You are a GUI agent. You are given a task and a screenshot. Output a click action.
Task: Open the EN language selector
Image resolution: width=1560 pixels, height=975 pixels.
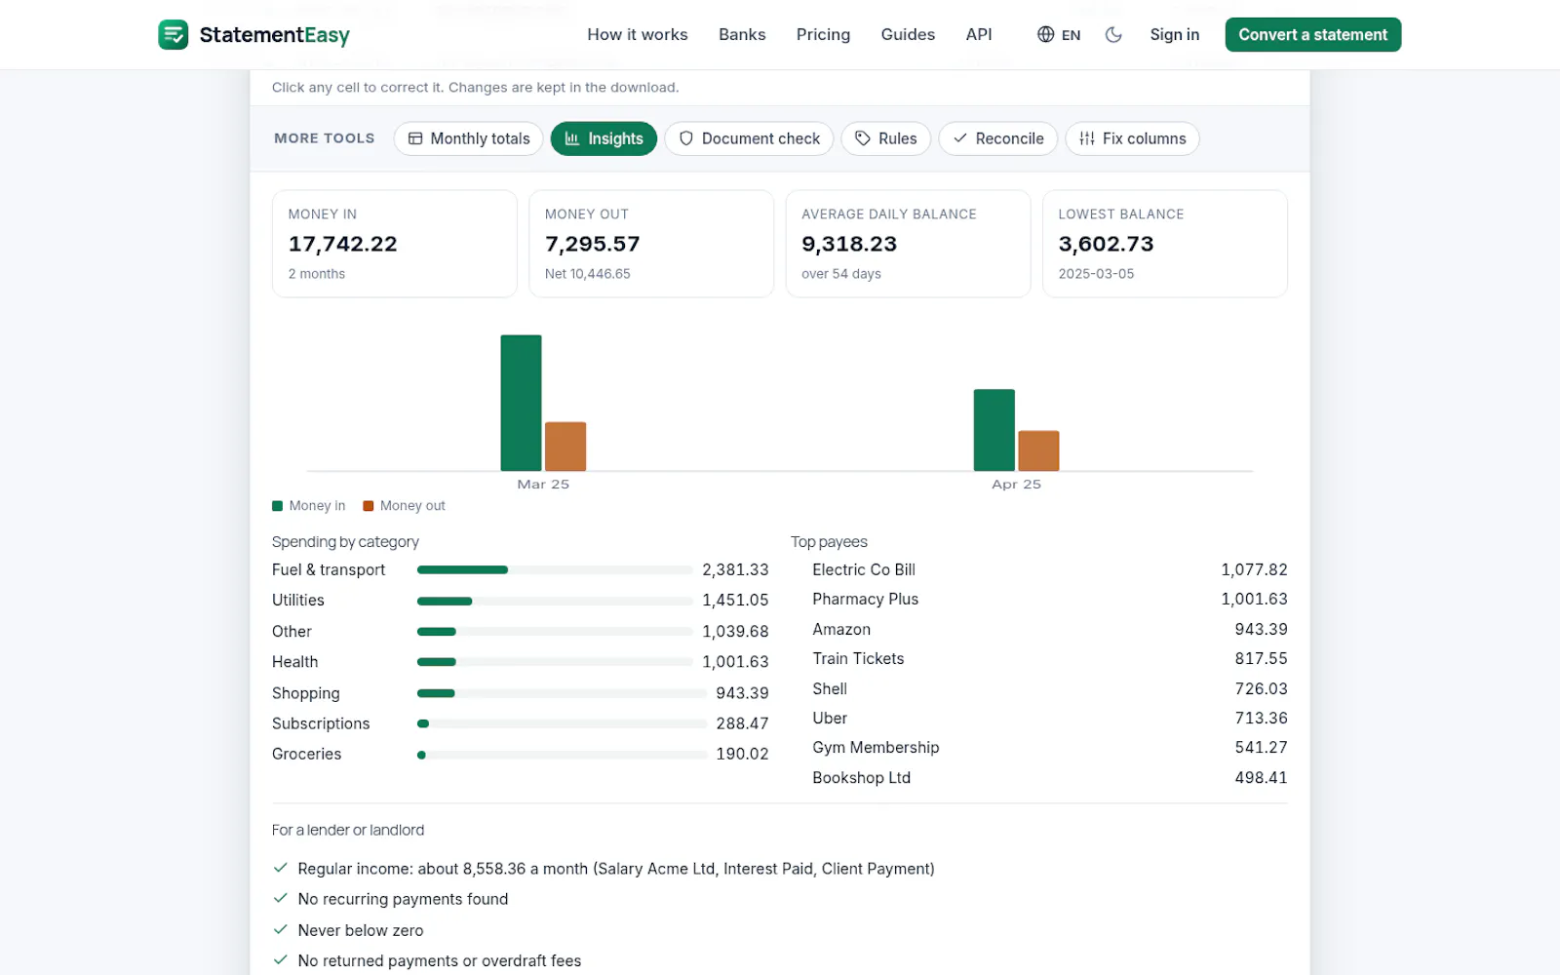pos(1059,34)
